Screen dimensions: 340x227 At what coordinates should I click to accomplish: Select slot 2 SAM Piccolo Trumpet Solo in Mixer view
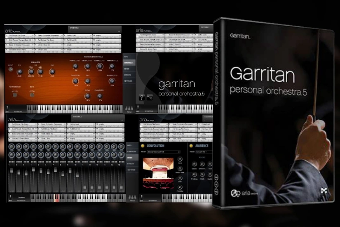click(x=23, y=130)
